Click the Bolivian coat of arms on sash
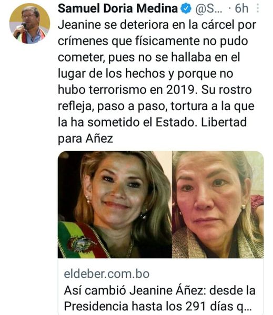Screen dimensions: 273x315 [x=81, y=244]
